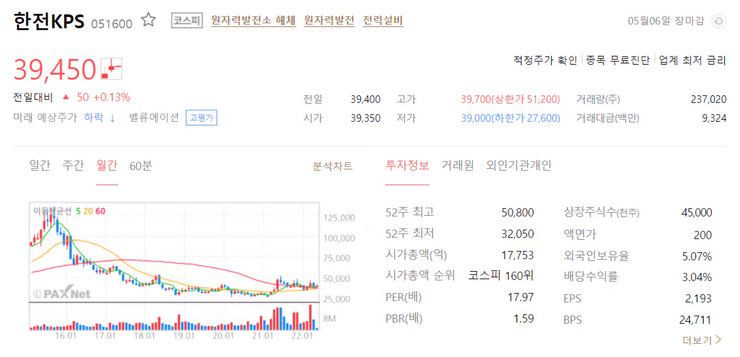Click the 고평가 valuation badge
740x357 pixels.
[x=201, y=118]
